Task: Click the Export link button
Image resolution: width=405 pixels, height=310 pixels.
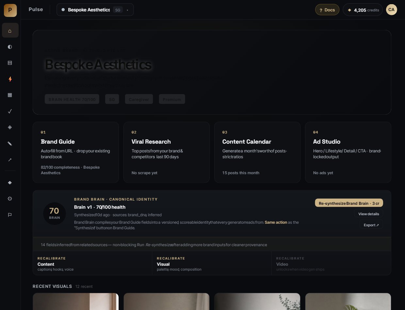Action: tap(371, 225)
